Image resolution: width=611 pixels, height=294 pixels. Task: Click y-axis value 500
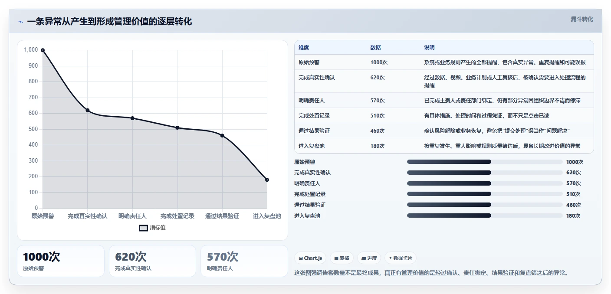point(33,129)
